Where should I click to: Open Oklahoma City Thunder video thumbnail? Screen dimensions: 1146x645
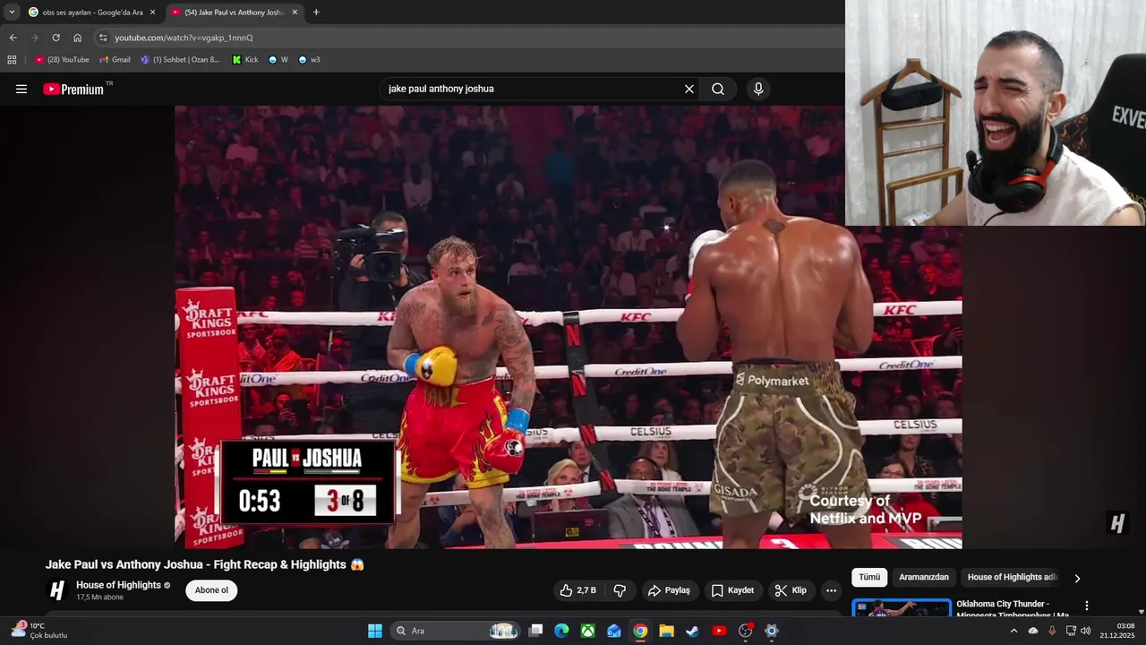coord(901,608)
